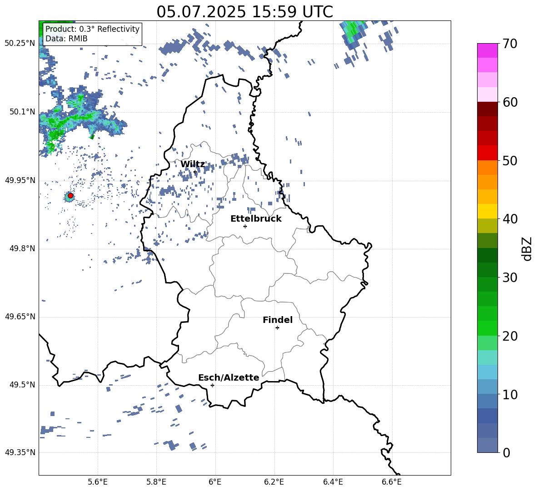538x491 pixels.
Task: Click the colorbar tick label 60
Action: (510, 102)
